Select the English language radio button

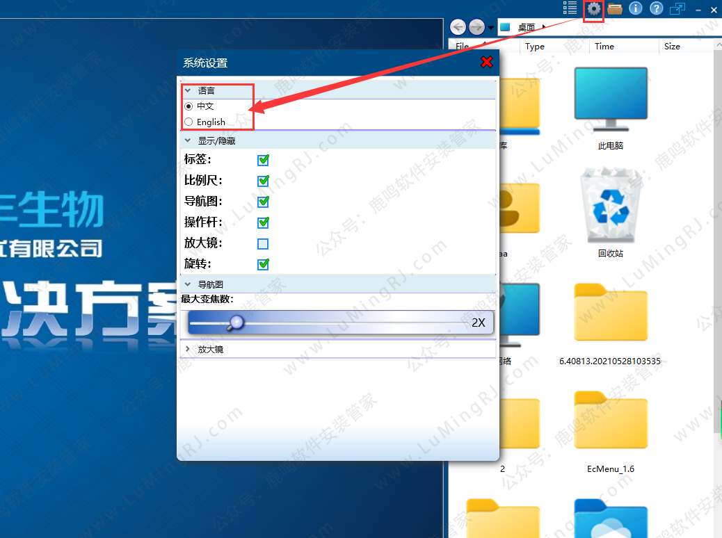point(188,122)
